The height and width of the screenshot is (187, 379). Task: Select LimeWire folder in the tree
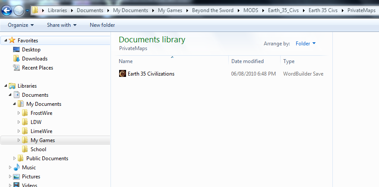click(41, 131)
